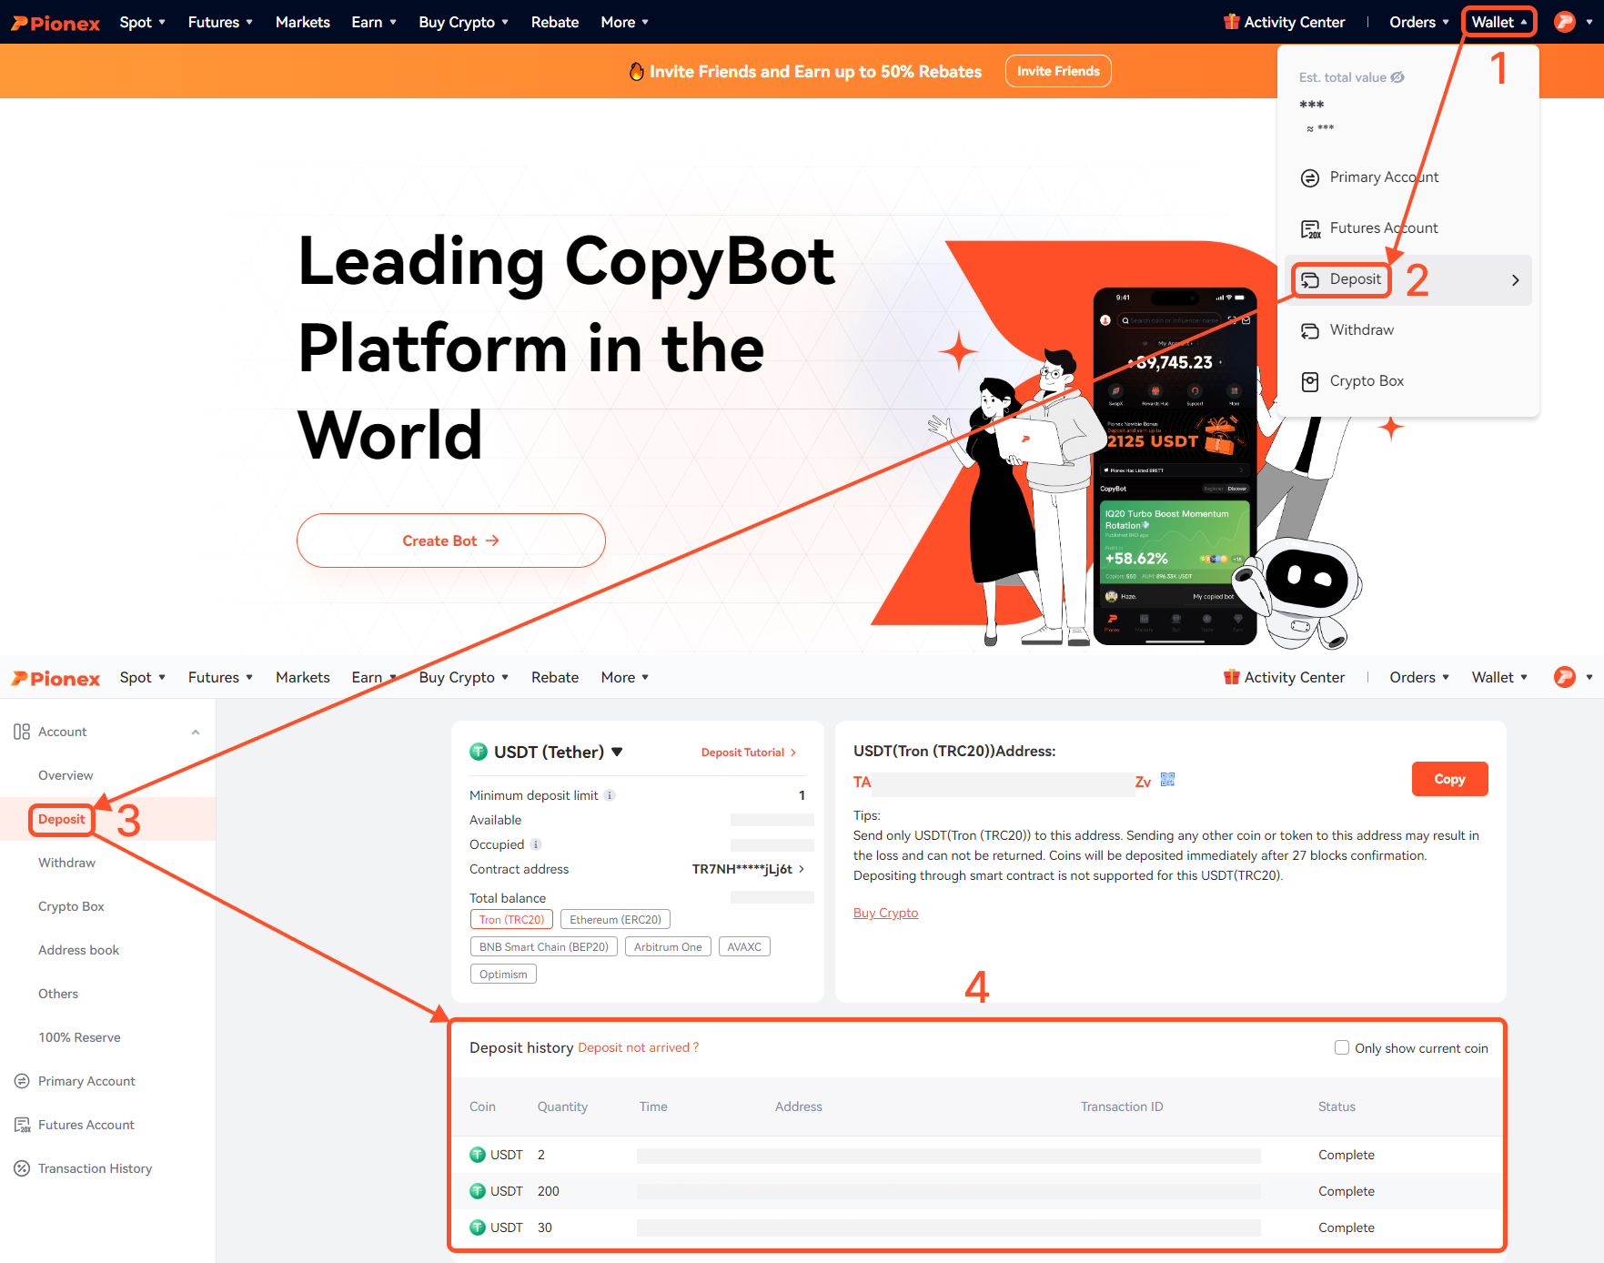Screen dimensions: 1604x1263
Task: Click Rebate in the homepage header
Action: click(555, 22)
